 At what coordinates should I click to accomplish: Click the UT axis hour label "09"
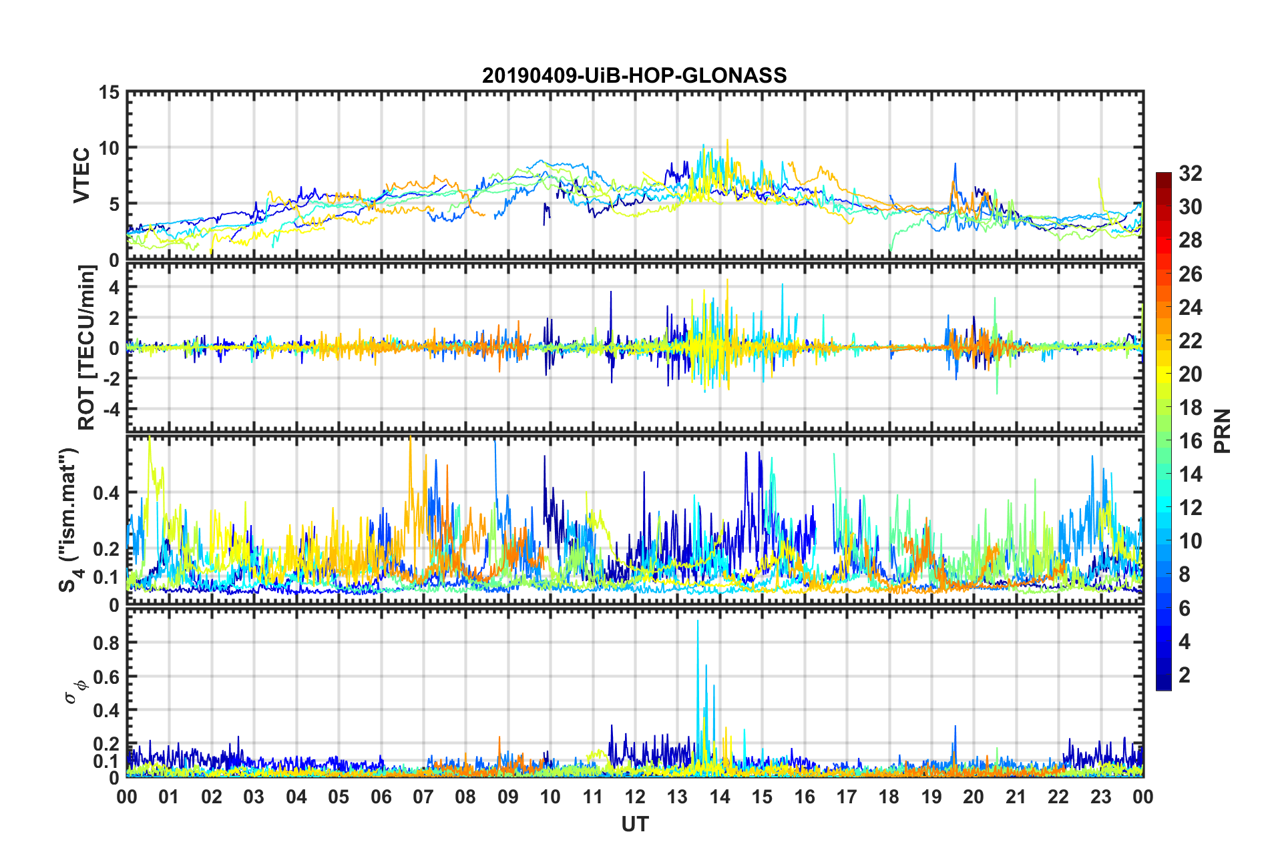(x=508, y=797)
